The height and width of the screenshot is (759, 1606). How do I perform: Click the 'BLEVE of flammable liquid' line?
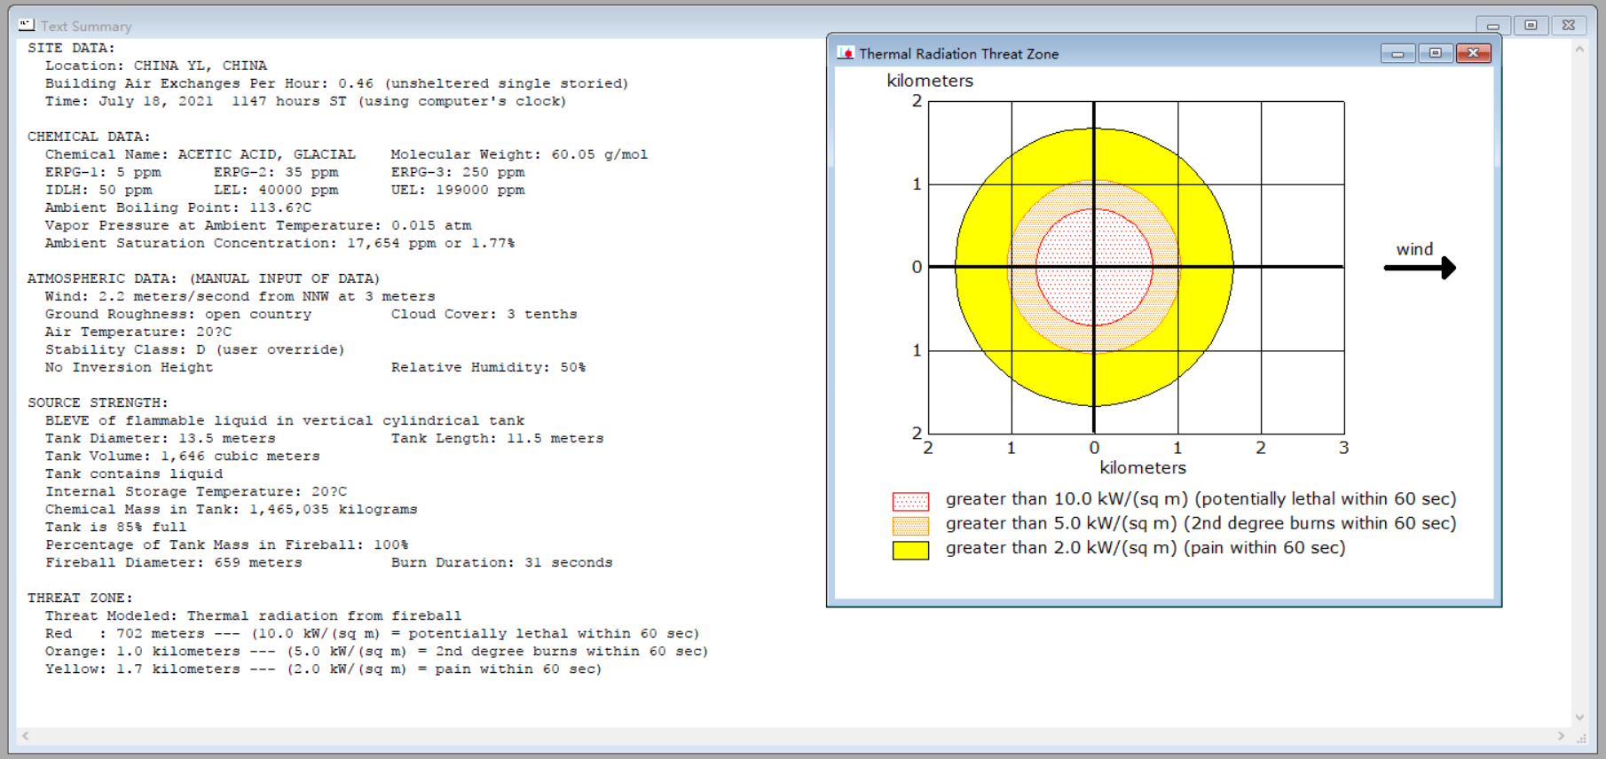click(x=285, y=420)
